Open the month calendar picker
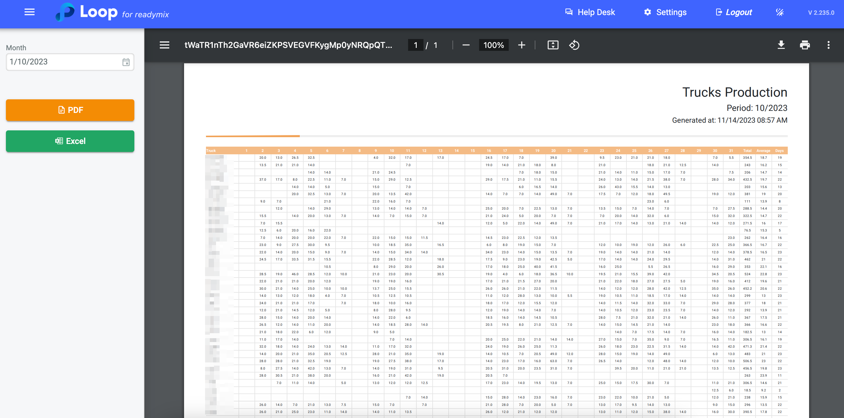 (126, 62)
